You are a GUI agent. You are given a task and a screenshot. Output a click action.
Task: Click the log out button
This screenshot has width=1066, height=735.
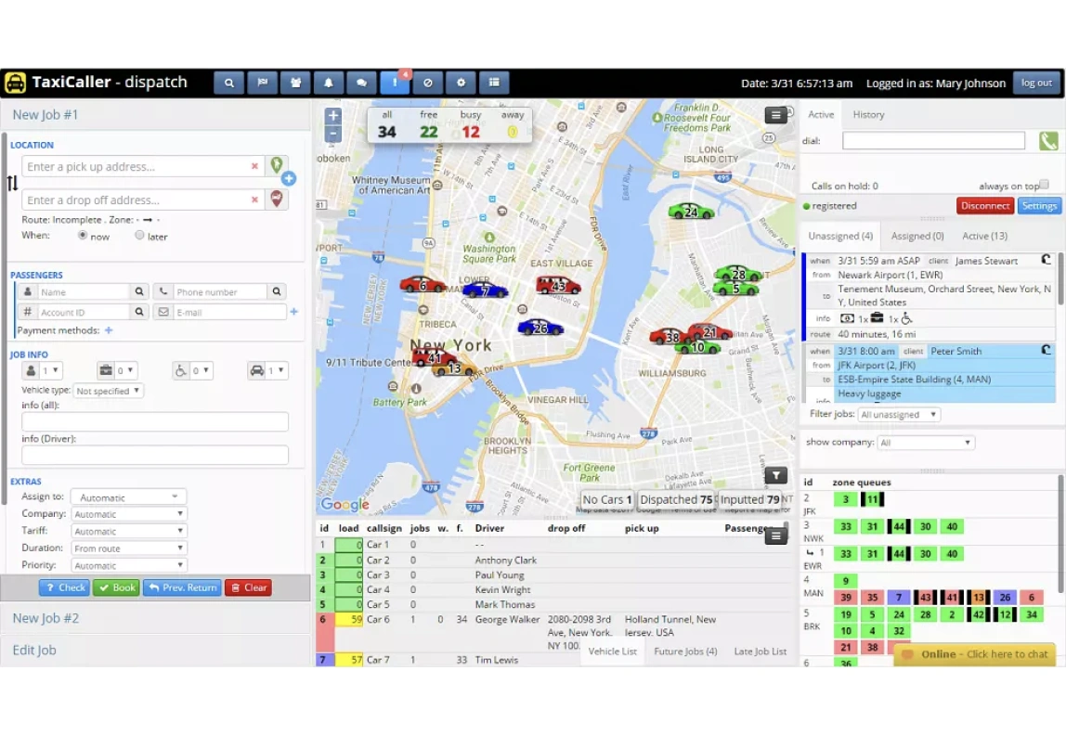pyautogui.click(x=1036, y=83)
